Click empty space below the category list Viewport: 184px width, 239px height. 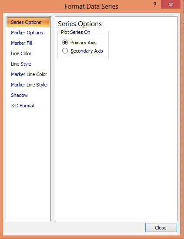click(x=28, y=165)
